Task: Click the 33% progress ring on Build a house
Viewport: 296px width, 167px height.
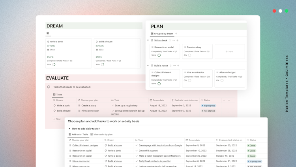Action: (103, 65)
